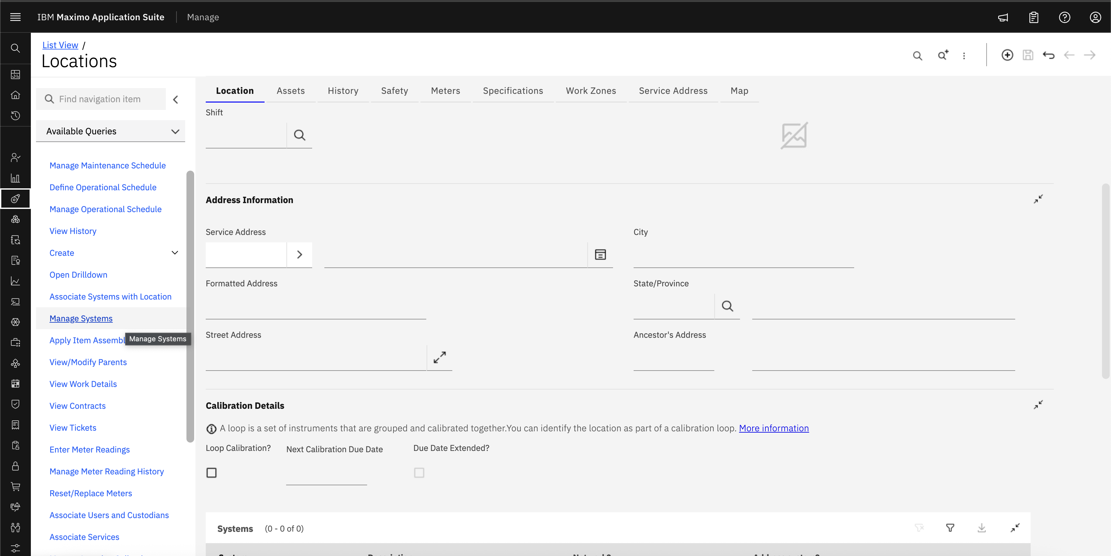The image size is (1111, 556).
Task: Open the sidebar recent history icon
Action: pyautogui.click(x=15, y=115)
